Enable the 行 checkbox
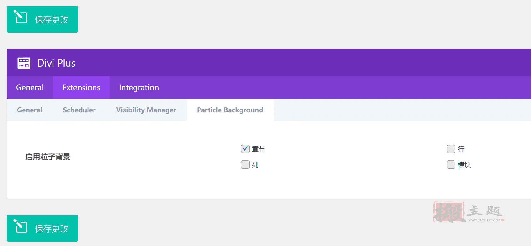Screen dimensions: 531x246 451,149
